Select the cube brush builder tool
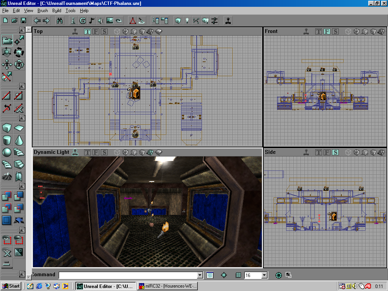388x291 pixels. (x=6, y=128)
